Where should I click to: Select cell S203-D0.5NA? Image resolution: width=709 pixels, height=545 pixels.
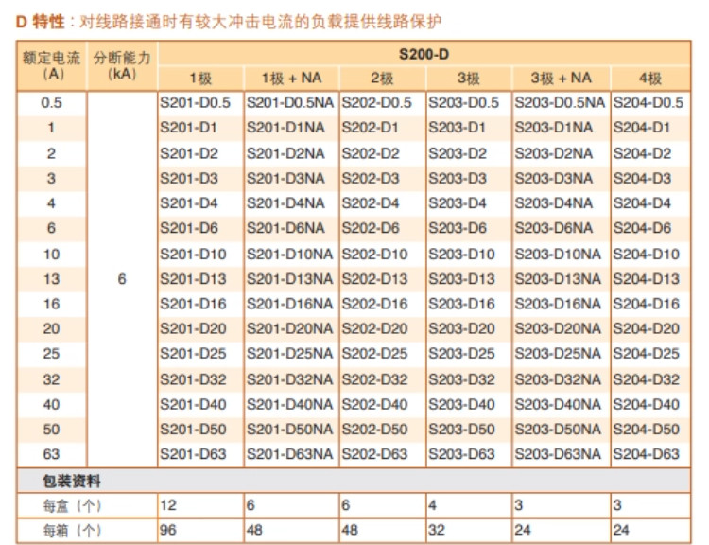(560, 103)
